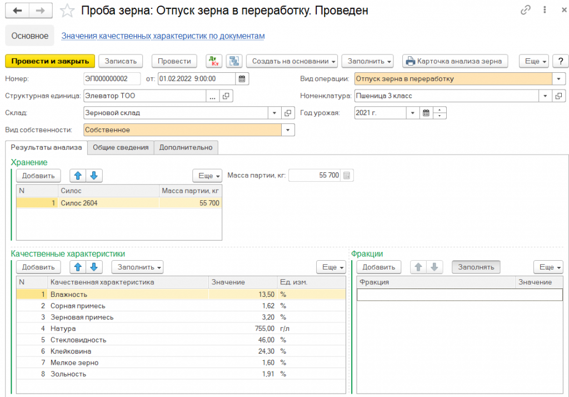Move Хранение row up arrow
569x397 pixels.
pyautogui.click(x=78, y=176)
